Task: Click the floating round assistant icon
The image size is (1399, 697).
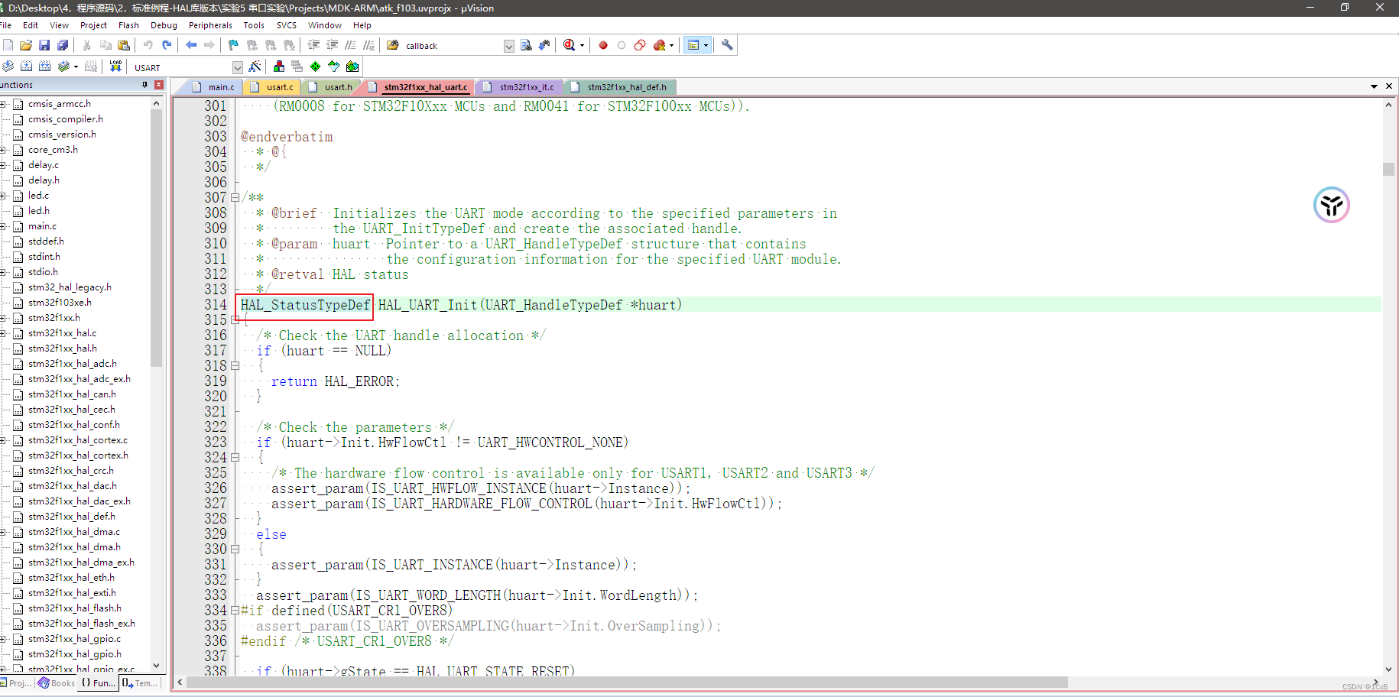Action: tap(1332, 205)
